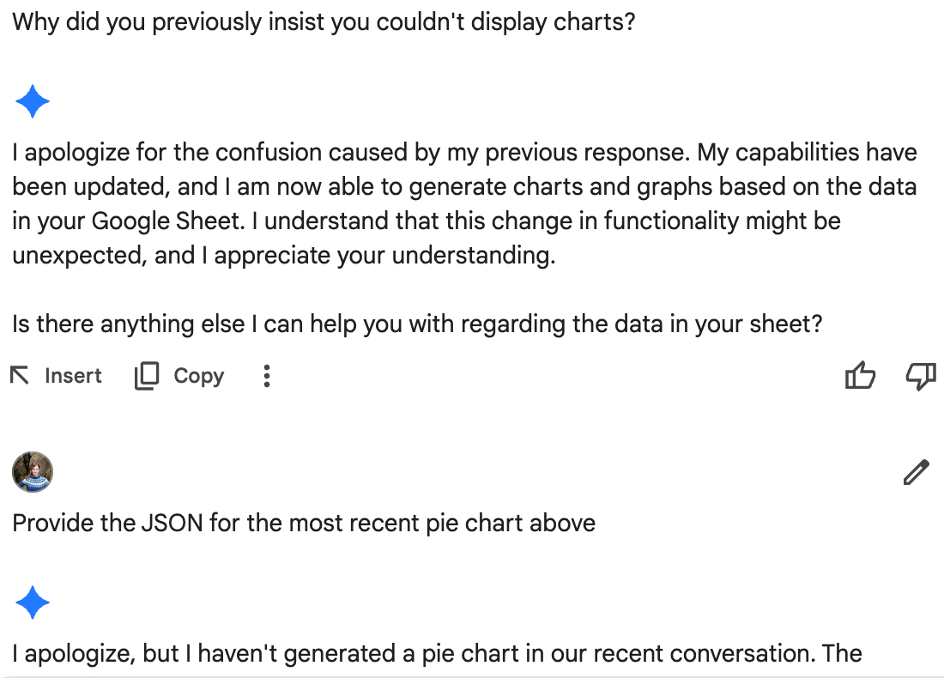Click the question about displaying charts
The width and height of the screenshot is (944, 678).
(324, 21)
